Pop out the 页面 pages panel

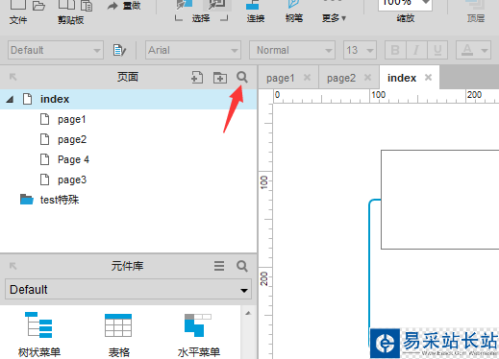click(12, 77)
